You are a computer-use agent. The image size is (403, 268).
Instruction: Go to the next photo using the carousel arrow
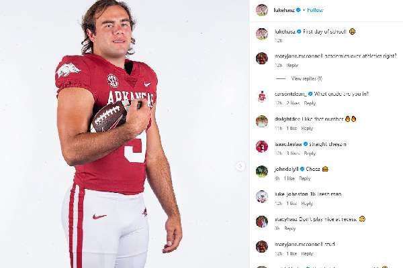click(240, 166)
